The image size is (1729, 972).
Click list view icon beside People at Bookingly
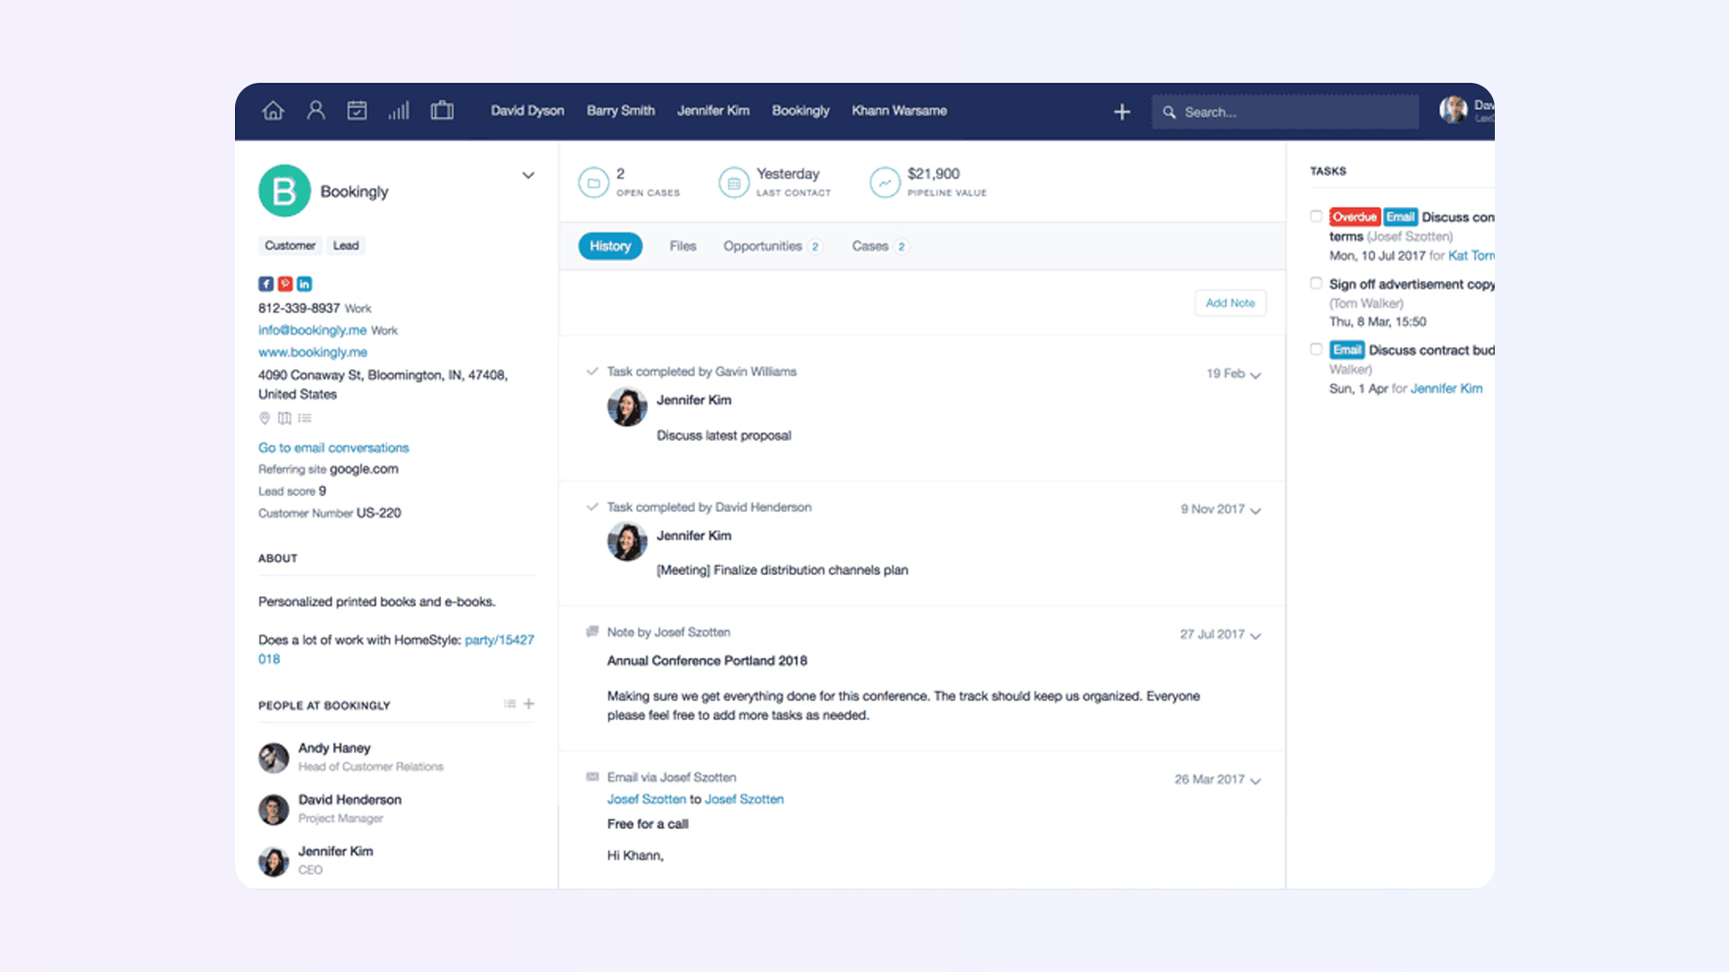coord(510,704)
